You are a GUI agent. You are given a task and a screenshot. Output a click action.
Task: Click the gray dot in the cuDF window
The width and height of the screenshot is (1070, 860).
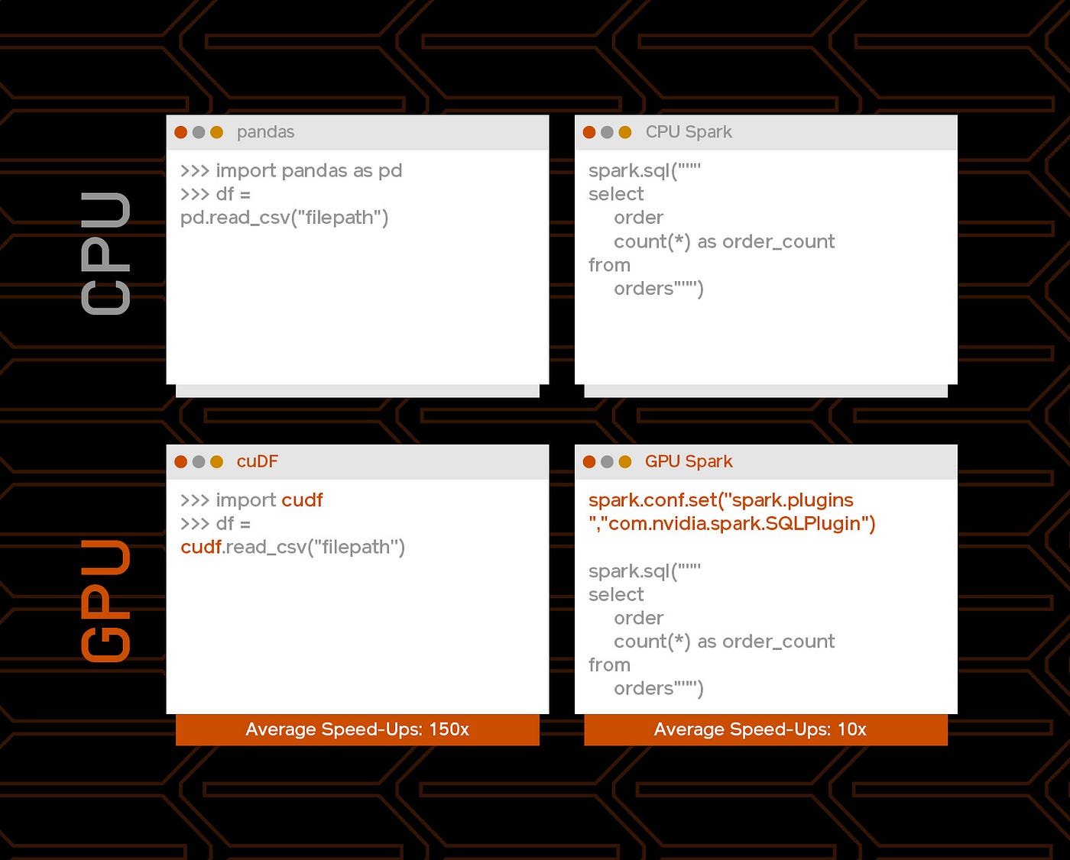(x=199, y=461)
